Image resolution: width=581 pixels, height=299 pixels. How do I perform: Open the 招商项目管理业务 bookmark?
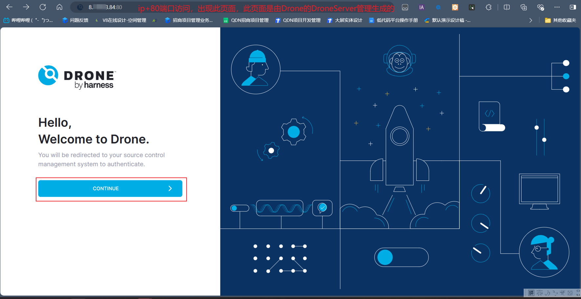pyautogui.click(x=189, y=20)
